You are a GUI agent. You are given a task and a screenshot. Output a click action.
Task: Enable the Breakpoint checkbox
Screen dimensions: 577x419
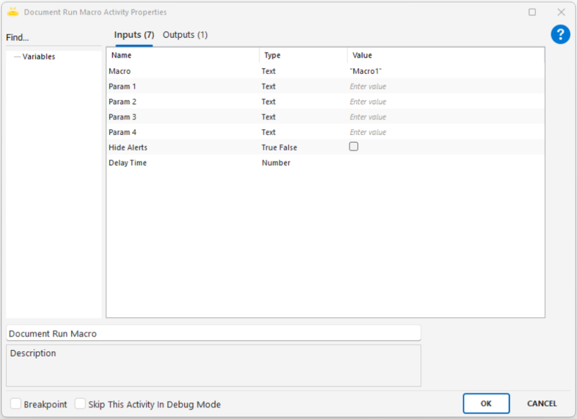(16, 404)
